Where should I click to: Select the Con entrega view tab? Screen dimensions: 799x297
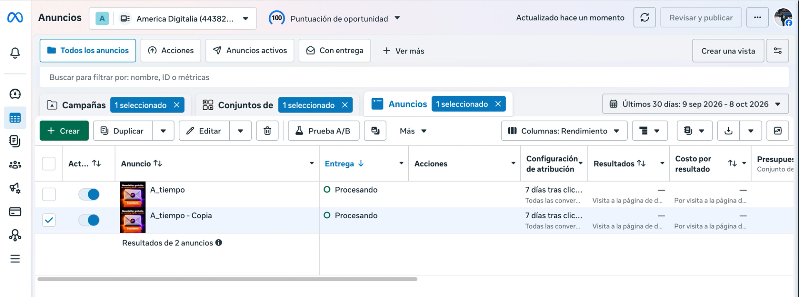pos(335,51)
